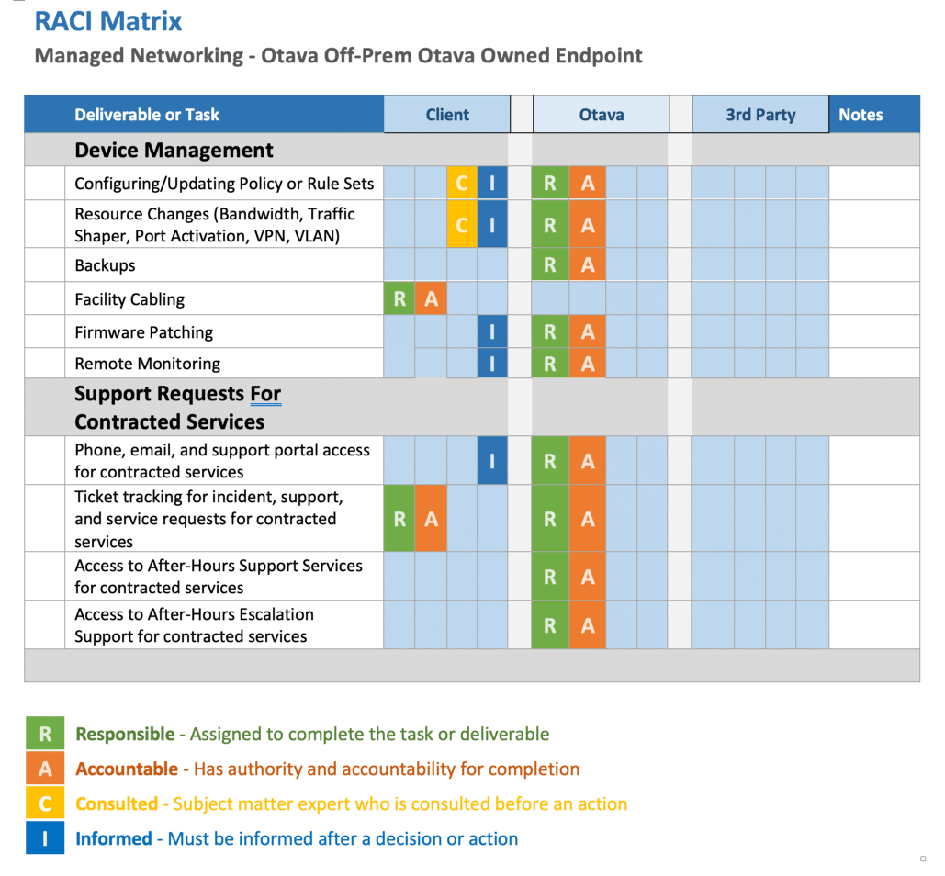Click green R cell in Firmware Patching row
The image size is (945, 876).
tap(549, 331)
